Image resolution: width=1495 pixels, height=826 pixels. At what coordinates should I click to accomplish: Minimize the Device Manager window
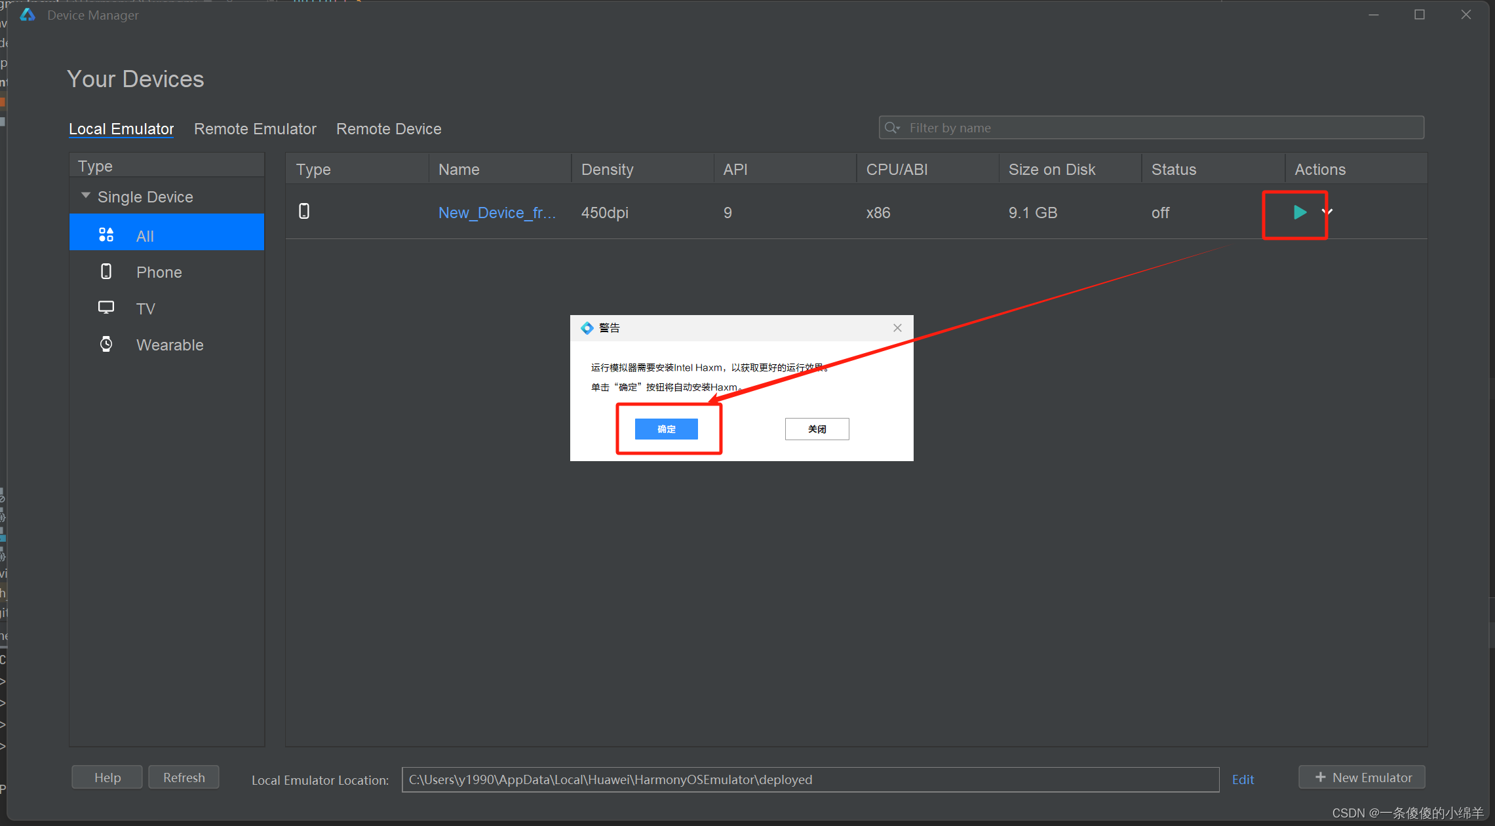[x=1374, y=14]
